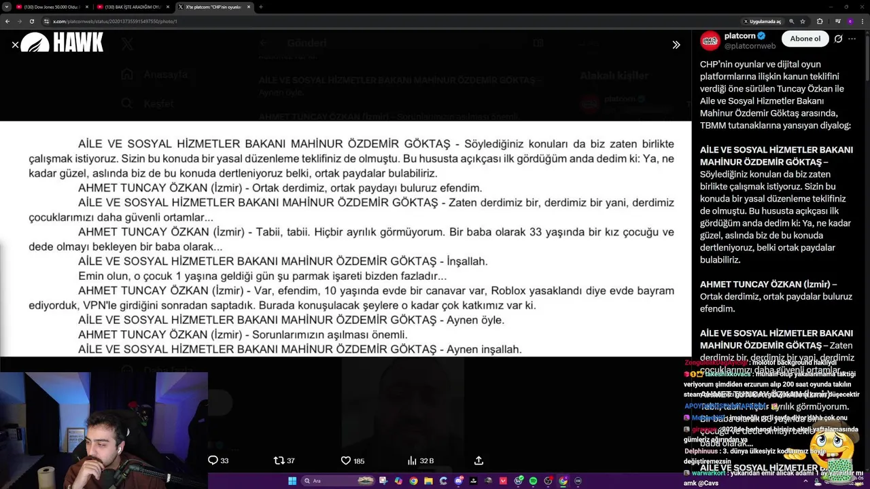The width and height of the screenshot is (870, 489).
Task: Open the first Chrome taskbar icon
Action: (x=413, y=481)
